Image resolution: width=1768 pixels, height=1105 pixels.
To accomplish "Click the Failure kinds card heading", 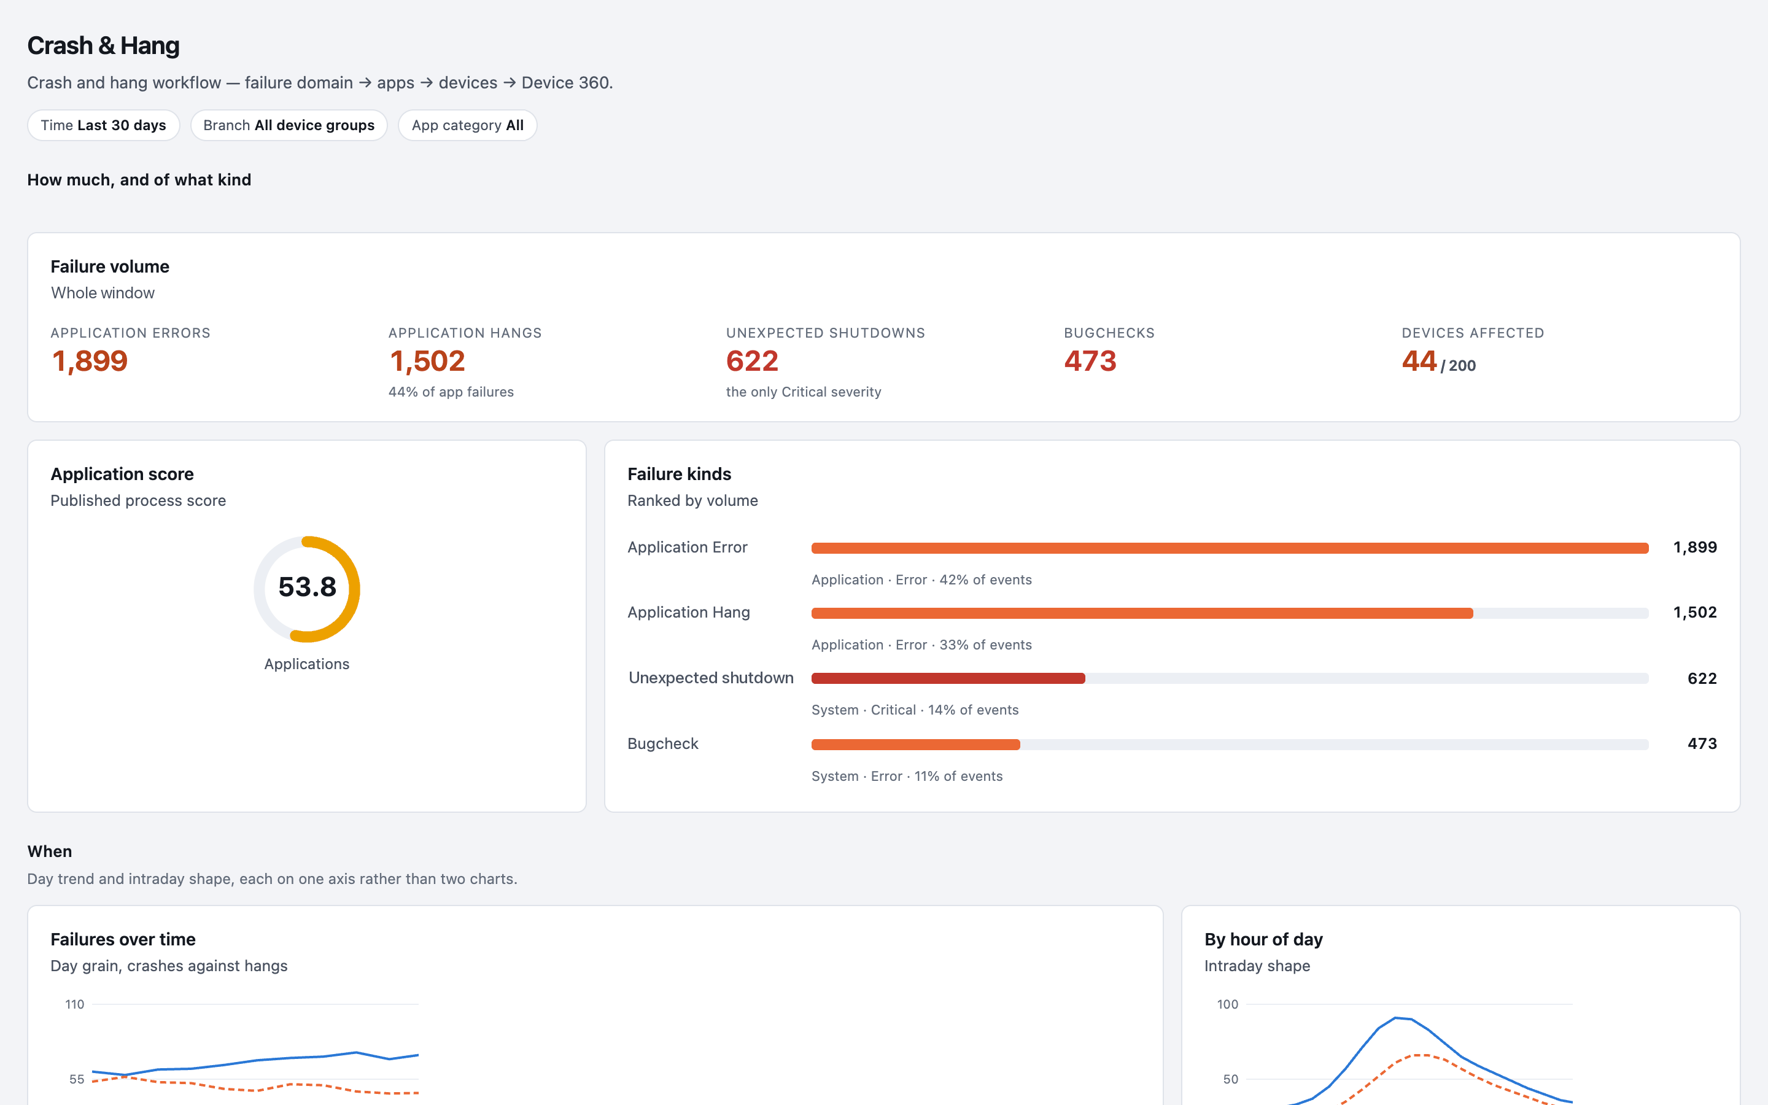I will (x=680, y=475).
